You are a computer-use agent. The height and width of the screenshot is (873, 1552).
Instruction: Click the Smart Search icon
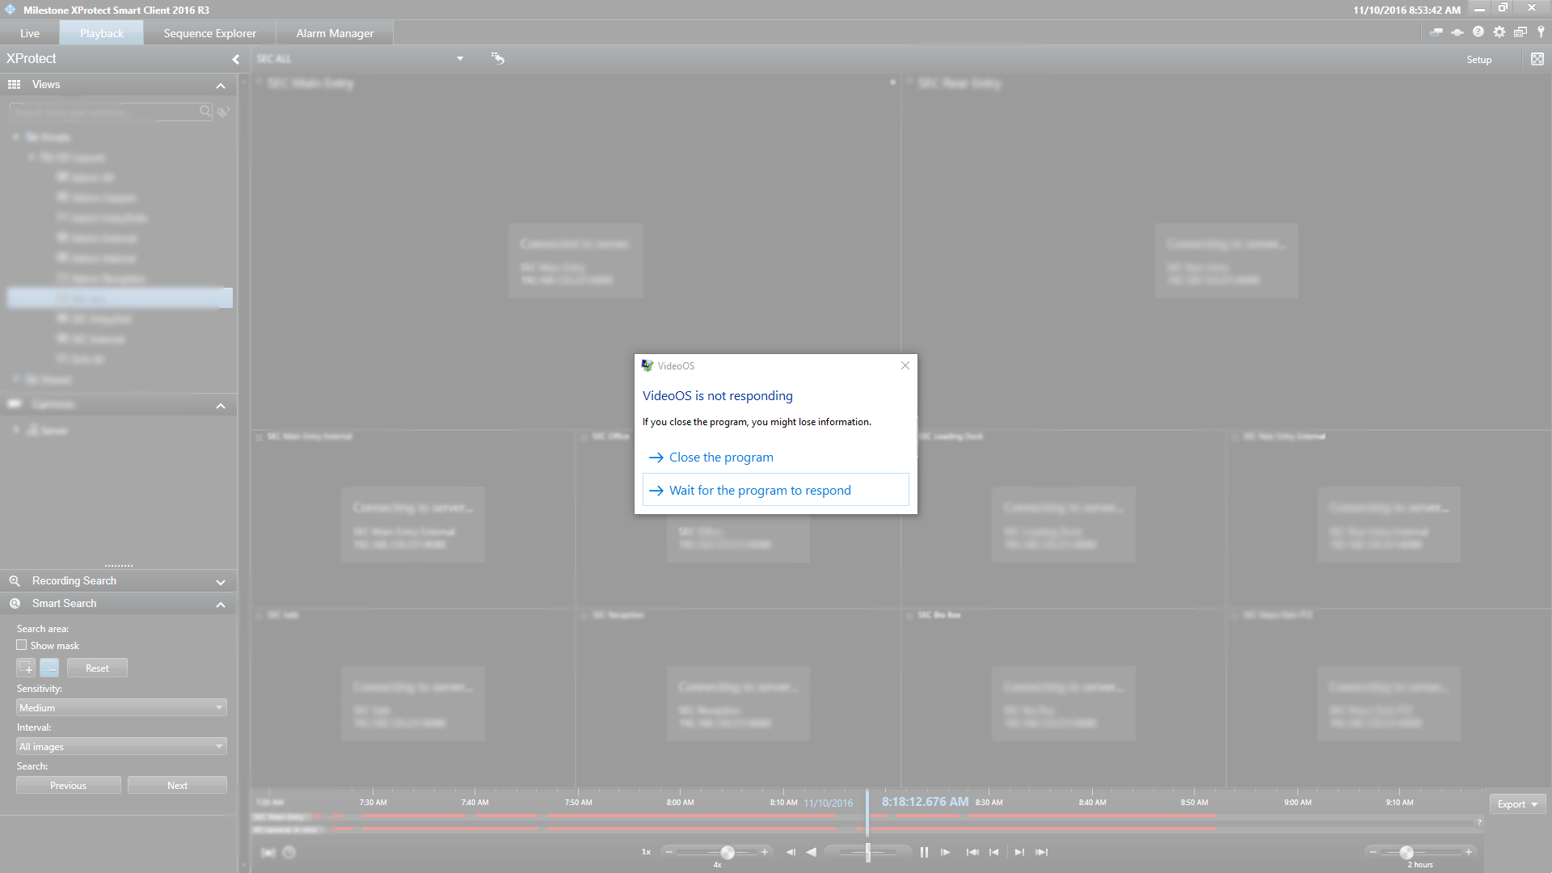click(15, 603)
